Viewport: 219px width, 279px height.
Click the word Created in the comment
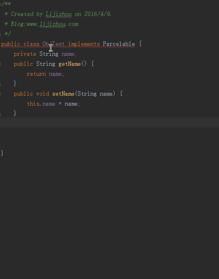pyautogui.click(x=22, y=14)
